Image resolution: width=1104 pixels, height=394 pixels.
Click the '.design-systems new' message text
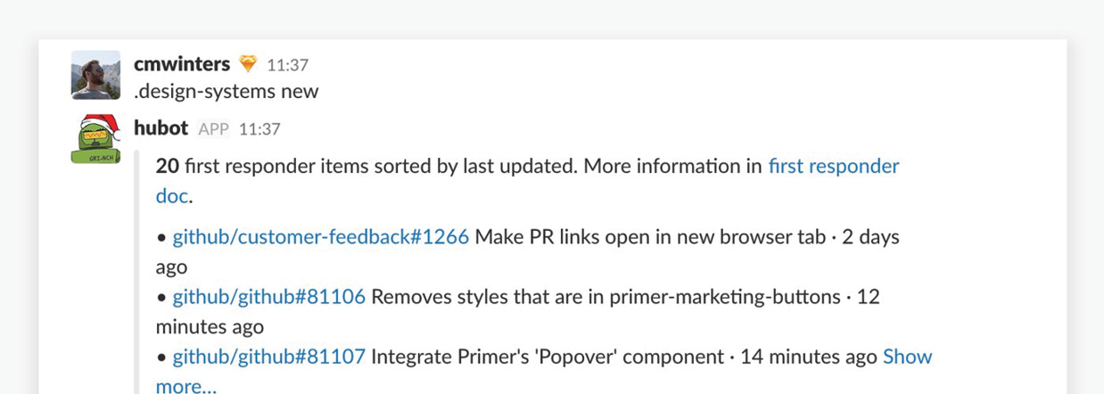click(226, 91)
